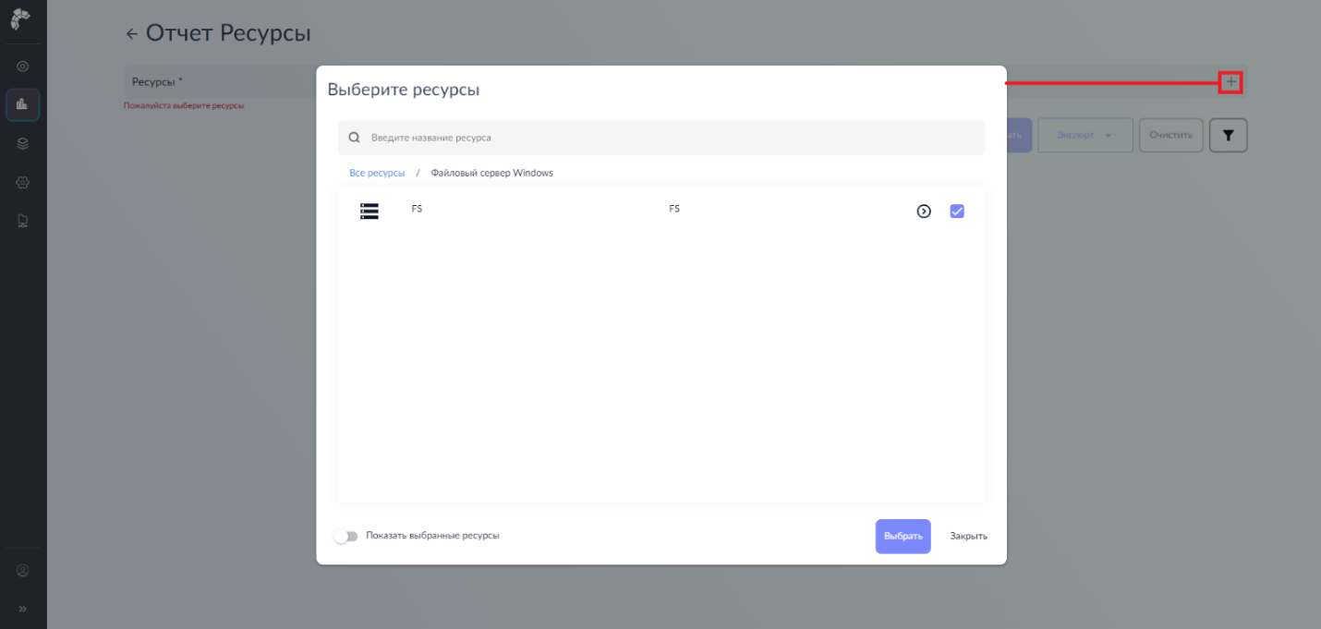Image resolution: width=1321 pixels, height=629 pixels.
Task: Click the server icon of FS row
Action: click(x=370, y=212)
